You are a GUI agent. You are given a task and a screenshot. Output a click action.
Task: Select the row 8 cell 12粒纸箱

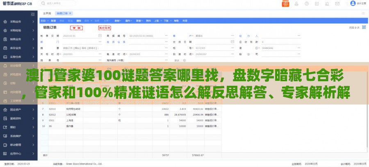(x=74, y=115)
